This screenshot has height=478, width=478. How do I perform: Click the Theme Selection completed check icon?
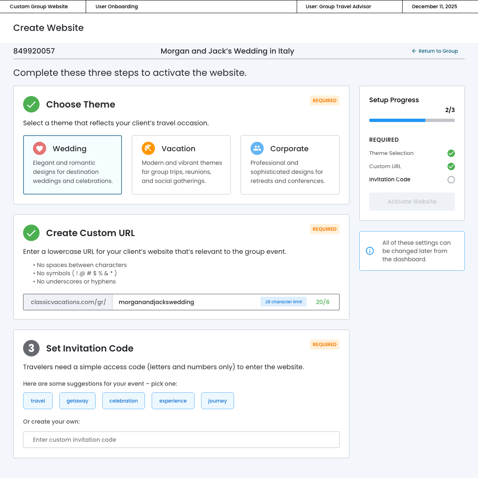pos(451,153)
